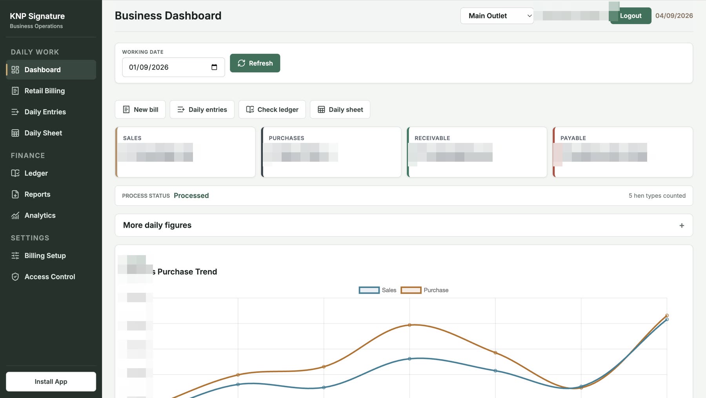Click the Ledger book icon in sidebar

coord(15,173)
